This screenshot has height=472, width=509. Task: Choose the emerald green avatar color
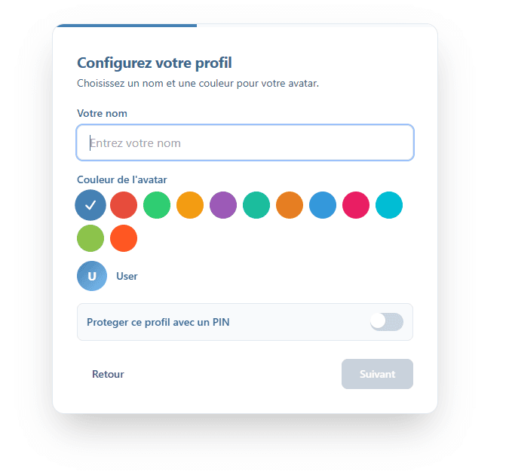point(157,205)
